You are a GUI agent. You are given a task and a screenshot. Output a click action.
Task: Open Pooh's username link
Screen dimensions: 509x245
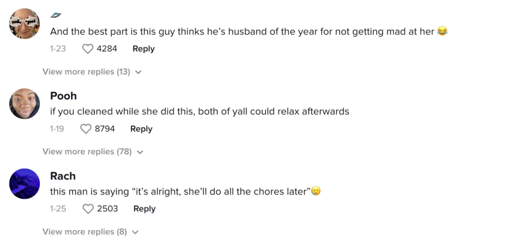64,96
